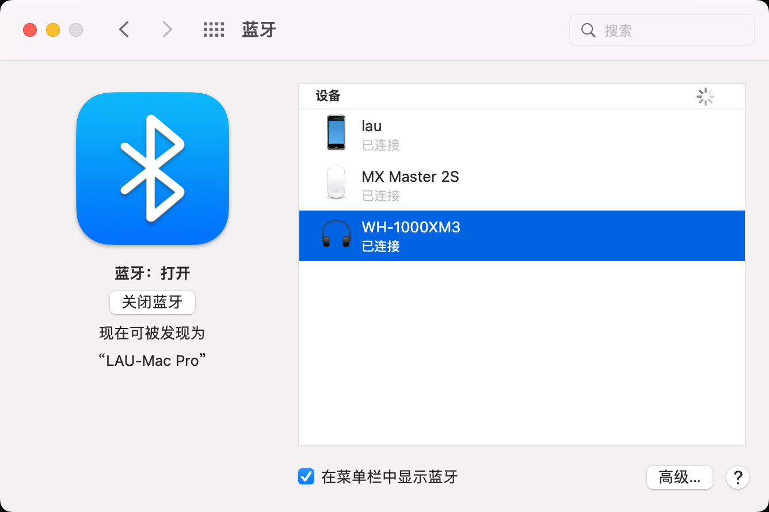Click the “LAU-Mac Pro” computer name
The height and width of the screenshot is (512, 769).
153,361
